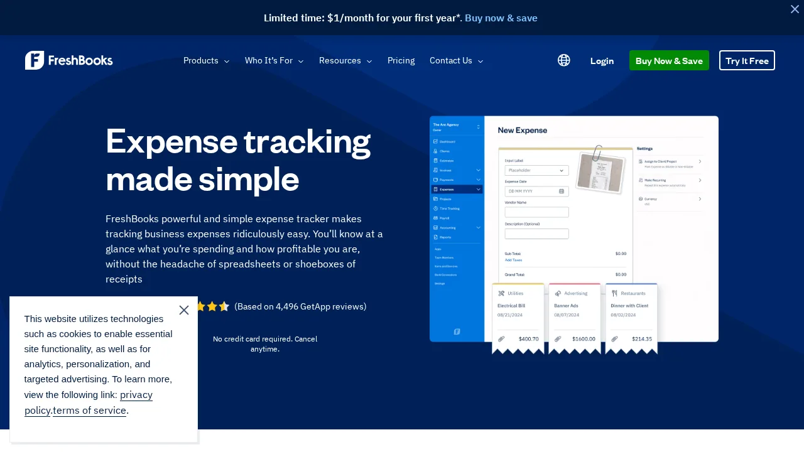Open the privacy policy link
The width and height of the screenshot is (804, 452).
[x=89, y=402]
